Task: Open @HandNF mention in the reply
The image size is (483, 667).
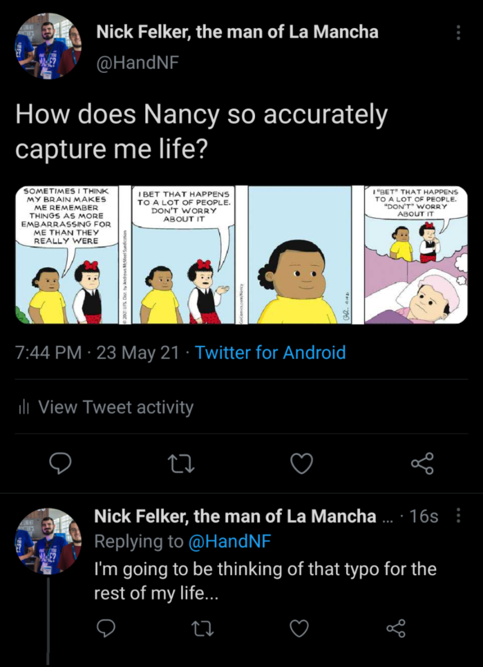Action: pyautogui.click(x=230, y=541)
